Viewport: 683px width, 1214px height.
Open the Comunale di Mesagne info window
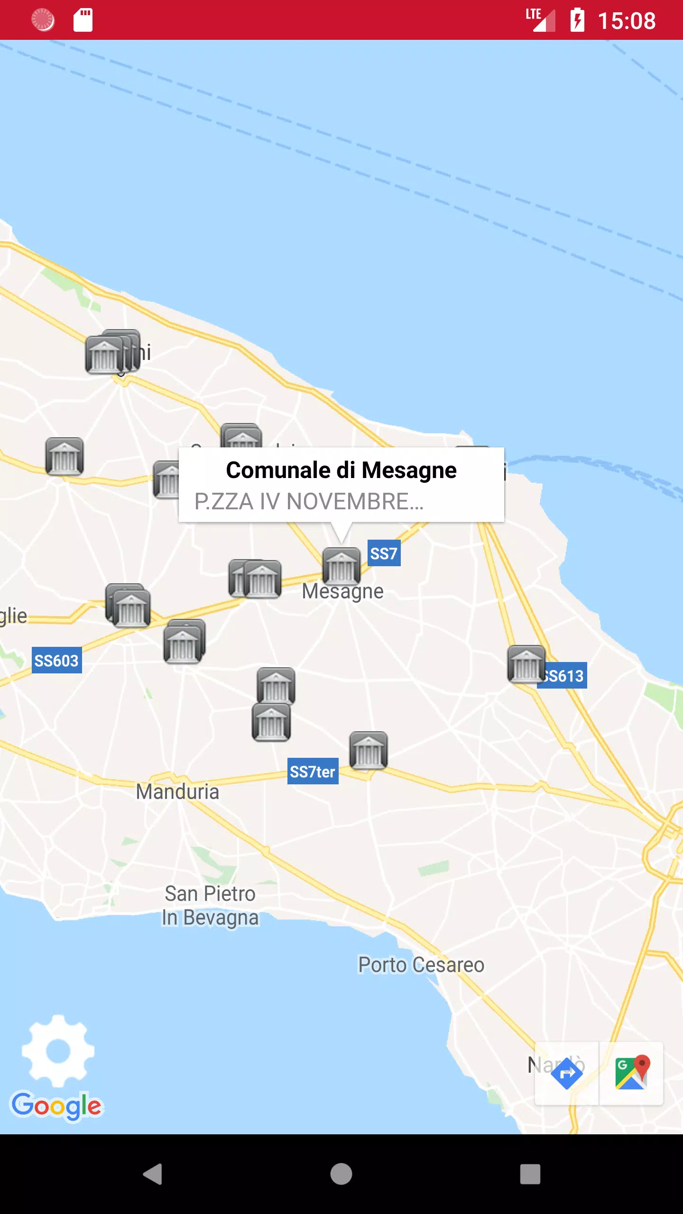coord(341,485)
